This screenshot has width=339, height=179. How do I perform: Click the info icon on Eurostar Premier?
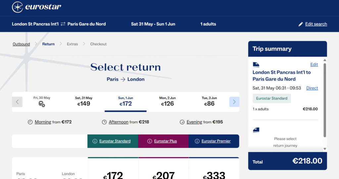(x=197, y=141)
